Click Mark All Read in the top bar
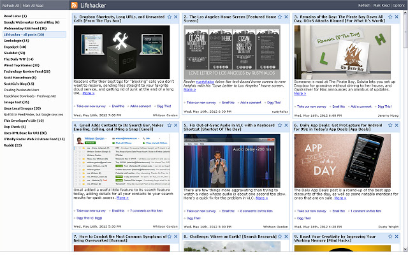Viewport: 408px width, 255px height. pos(33,6)
